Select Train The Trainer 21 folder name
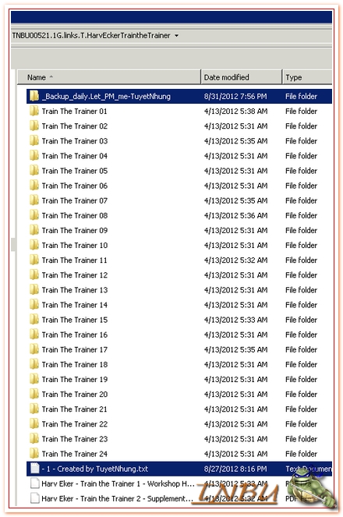 pos(75,409)
